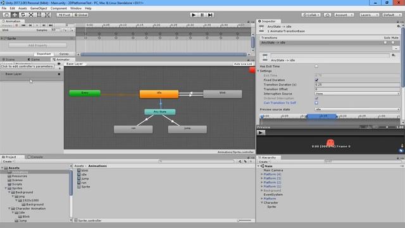
Task: Open the Layers dropdown
Action: tap(369, 15)
